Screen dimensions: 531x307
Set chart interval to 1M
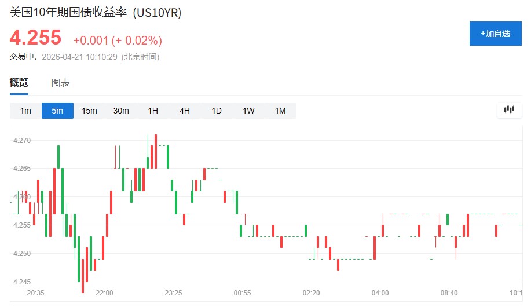pyautogui.click(x=280, y=111)
